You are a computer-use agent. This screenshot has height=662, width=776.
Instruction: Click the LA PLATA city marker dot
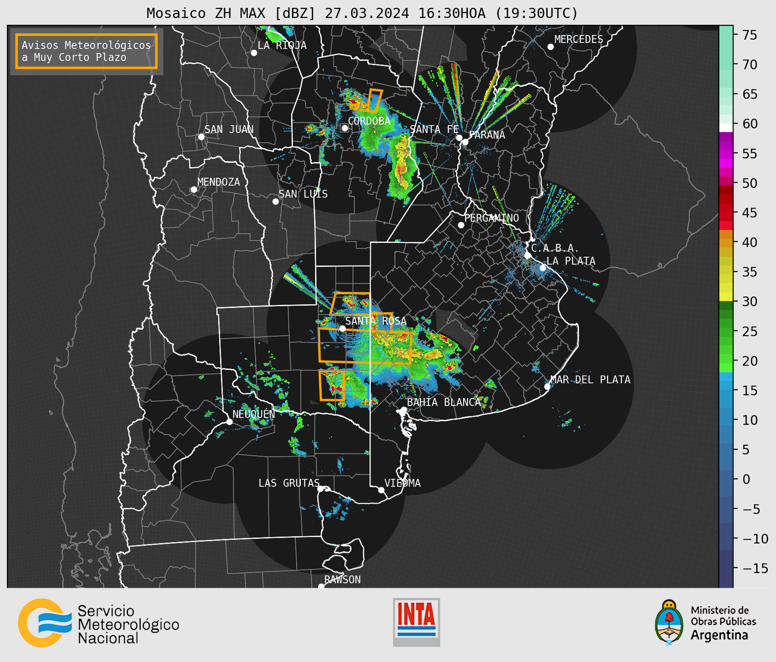[543, 268]
